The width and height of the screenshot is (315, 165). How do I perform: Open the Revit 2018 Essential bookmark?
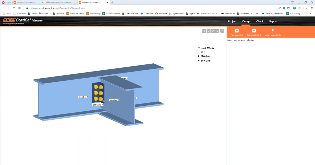(x=273, y=14)
